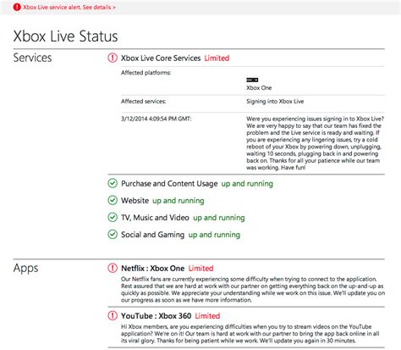Click the green check icon for TV, Music and Video

click(113, 217)
